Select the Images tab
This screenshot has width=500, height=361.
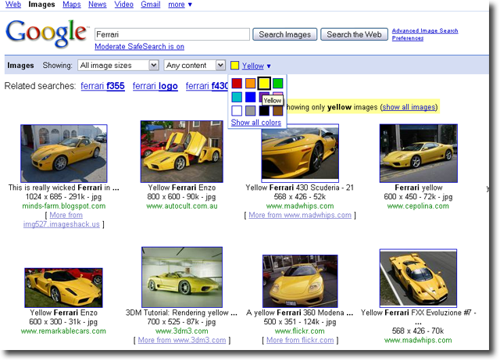point(41,5)
